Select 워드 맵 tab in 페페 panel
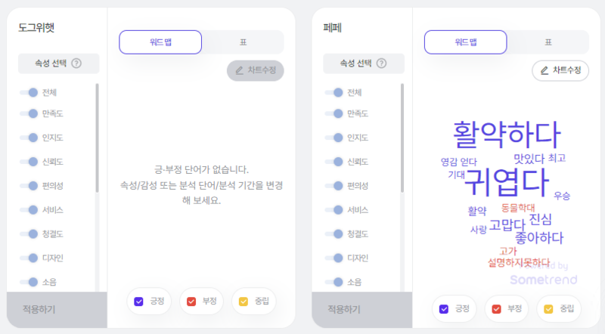605x334 pixels. point(465,42)
